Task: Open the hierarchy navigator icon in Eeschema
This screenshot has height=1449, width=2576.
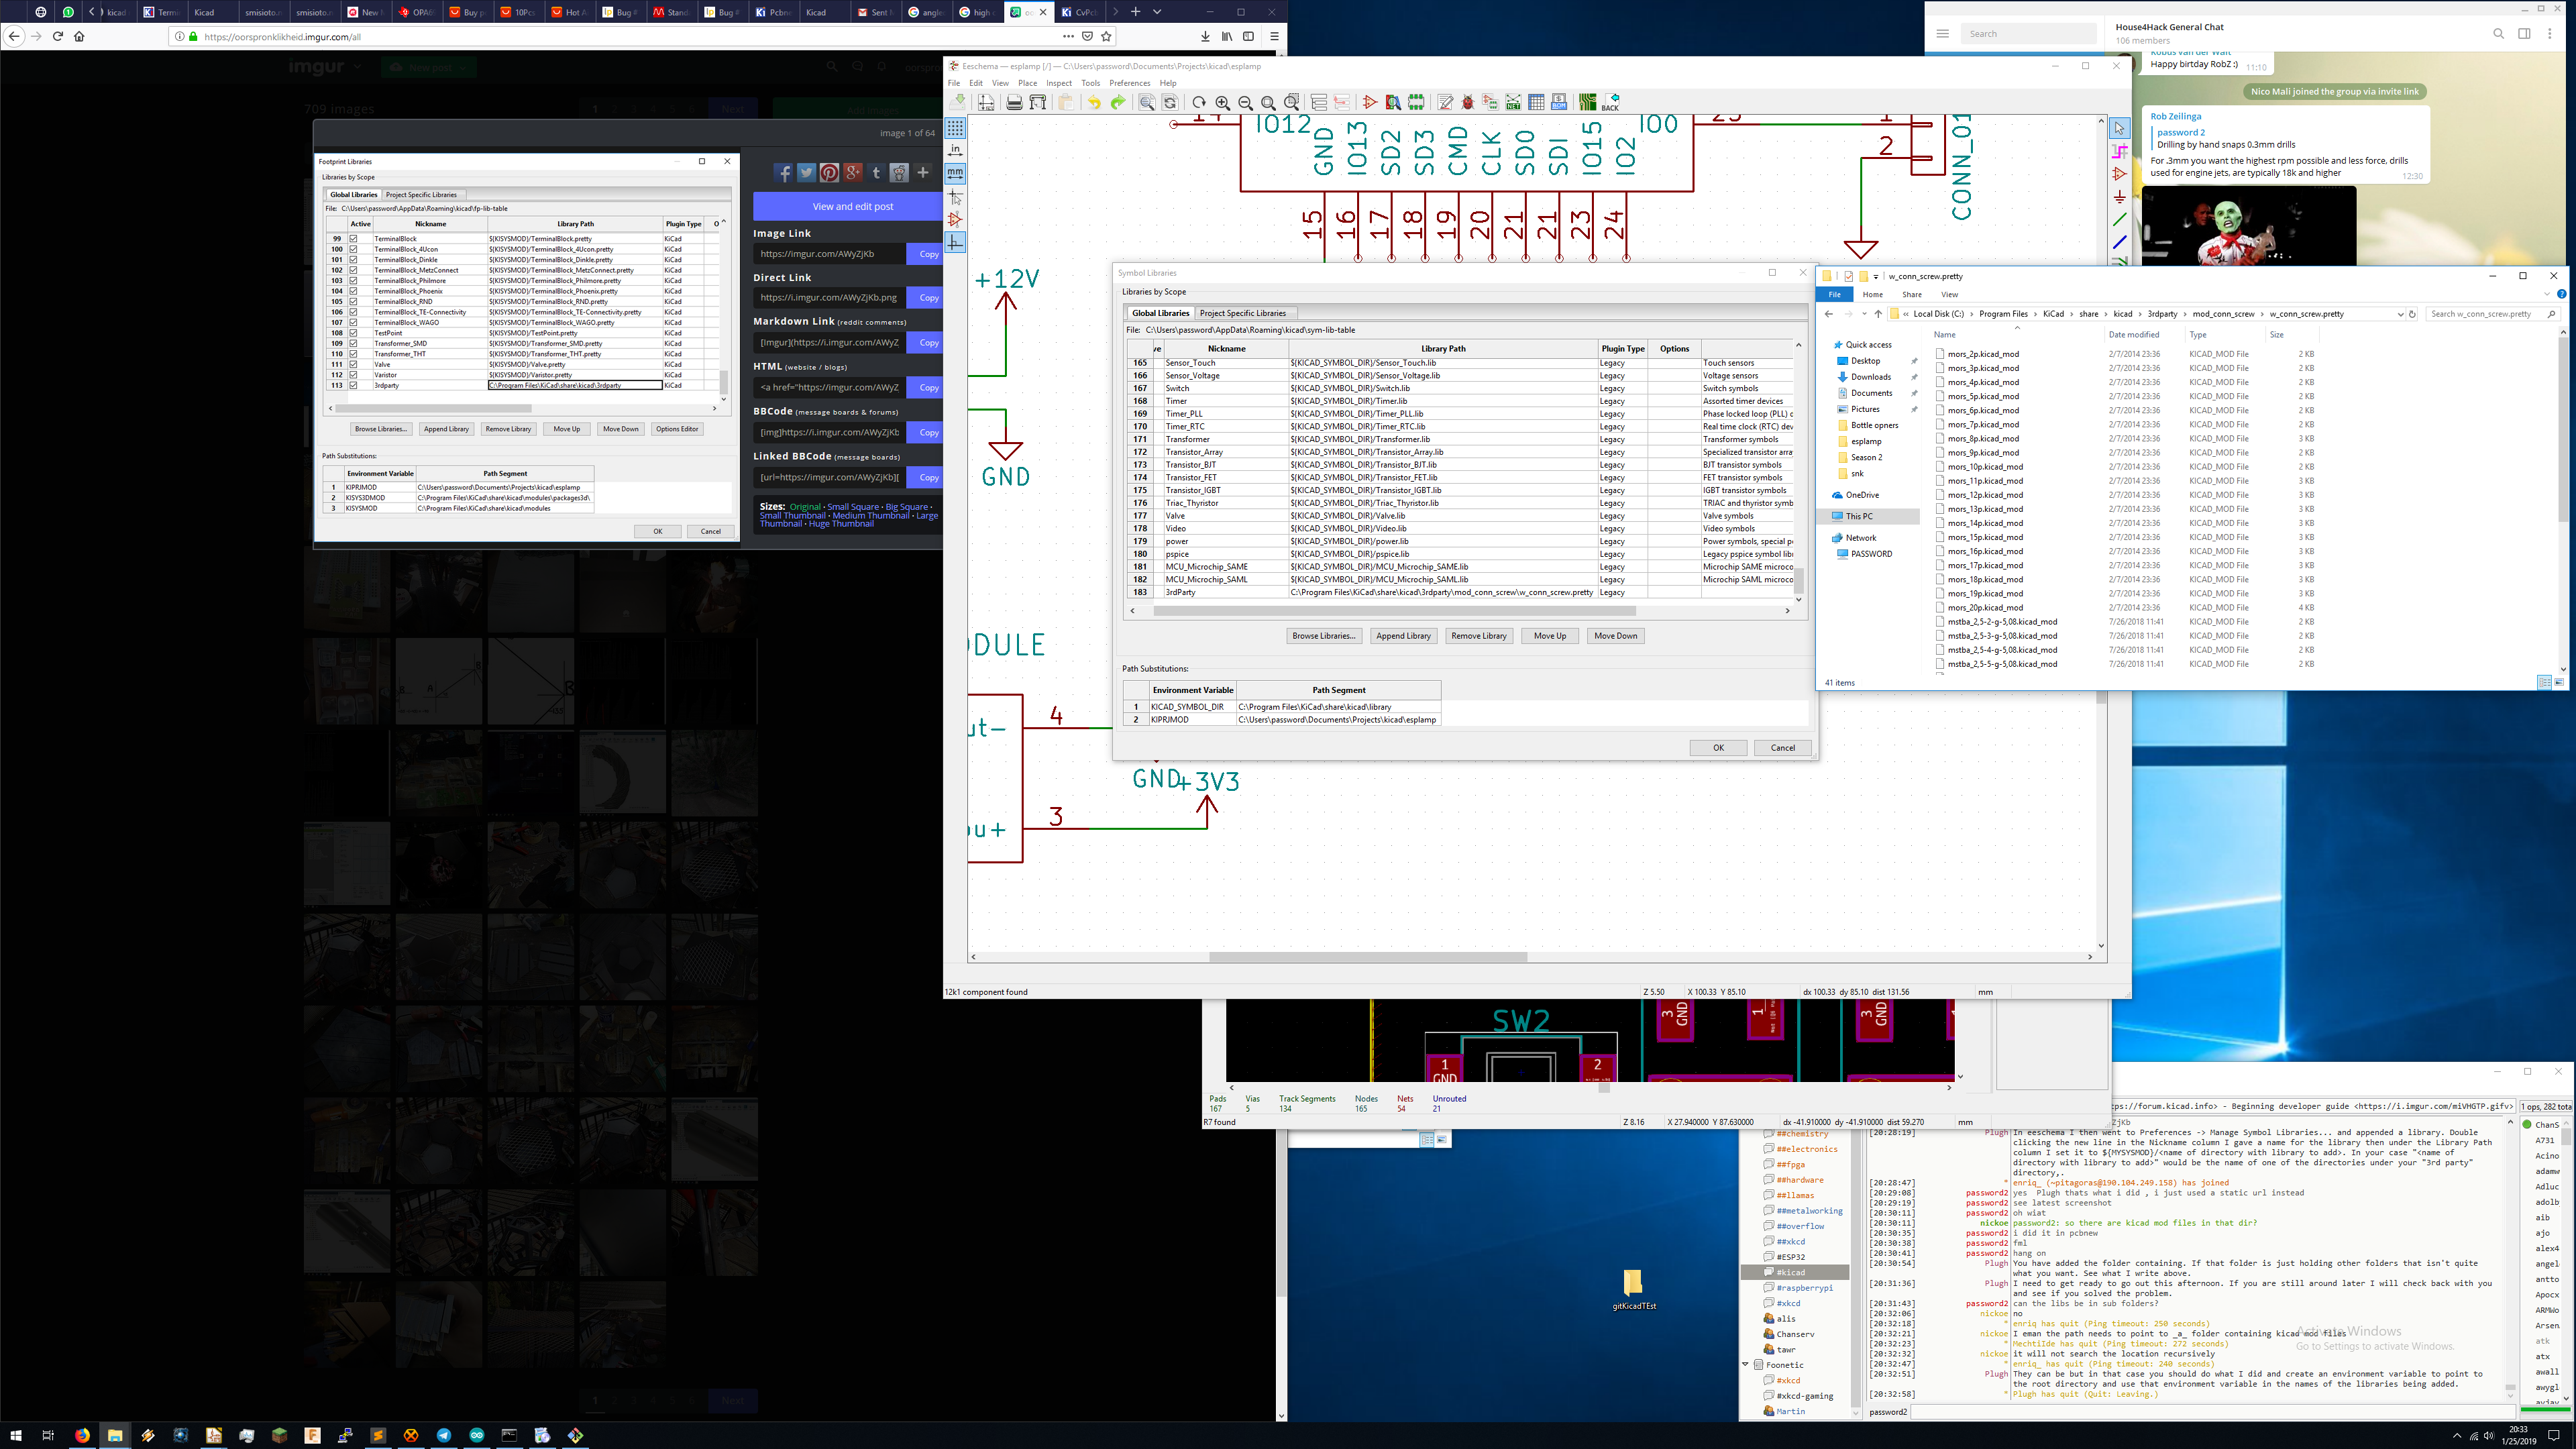Action: click(1319, 102)
